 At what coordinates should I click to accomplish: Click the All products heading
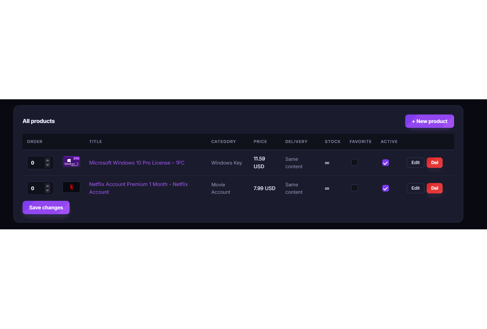coord(38,121)
